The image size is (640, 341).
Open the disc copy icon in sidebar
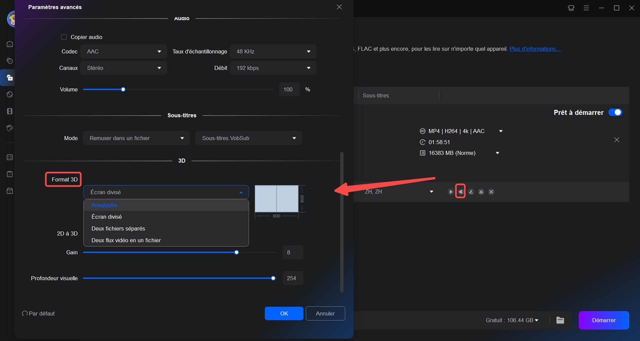click(x=10, y=61)
